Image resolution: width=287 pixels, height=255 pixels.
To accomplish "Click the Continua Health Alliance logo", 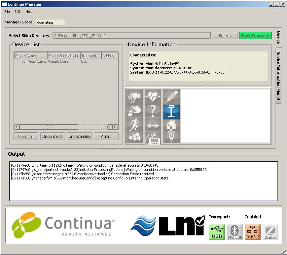I will pos(63,225).
